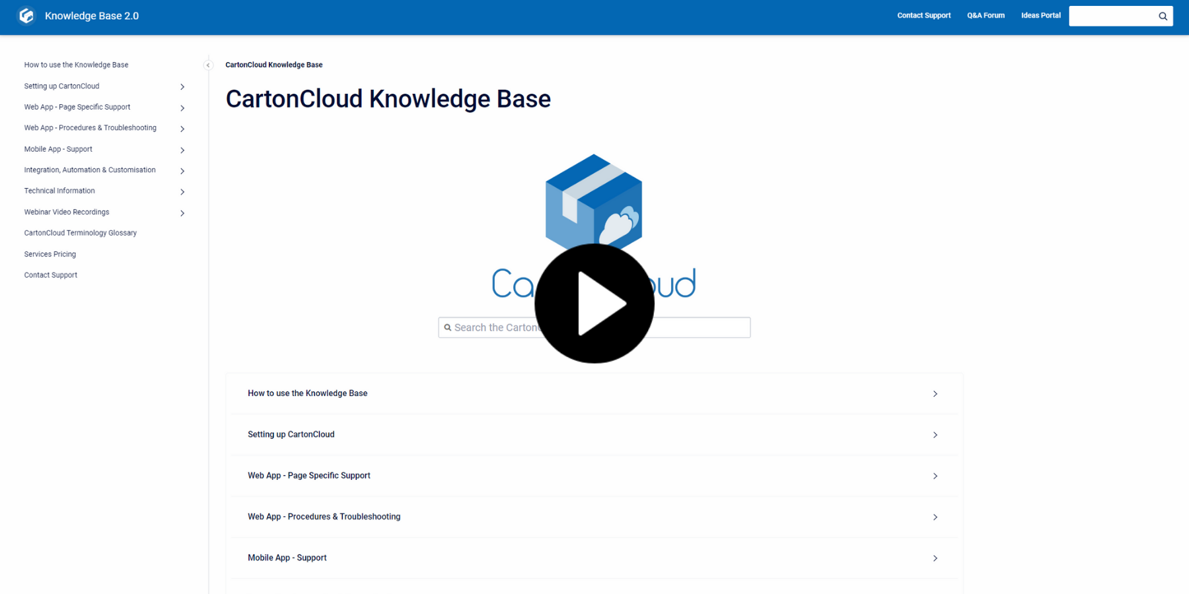
Task: Expand Mobile App - Support sidebar chevron
Action: (x=182, y=150)
